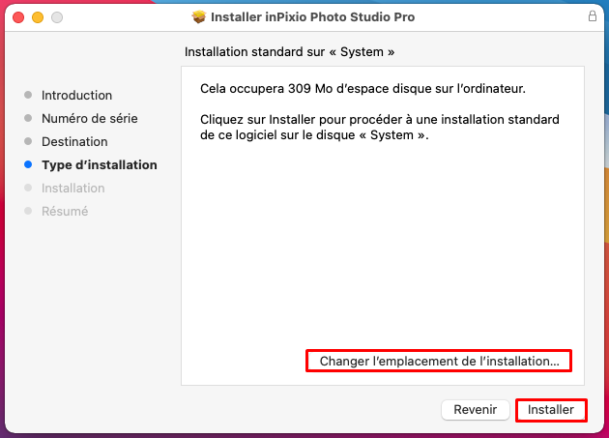Click the gray bullet next to Introduction
Image resolution: width=609 pixels, height=438 pixels.
coord(28,95)
